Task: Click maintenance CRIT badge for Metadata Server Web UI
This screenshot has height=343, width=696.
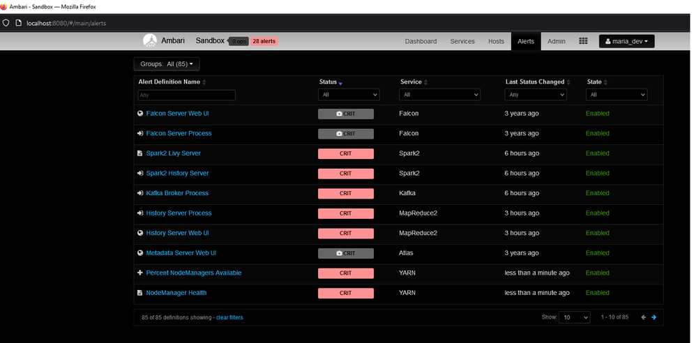Action: tap(346, 253)
